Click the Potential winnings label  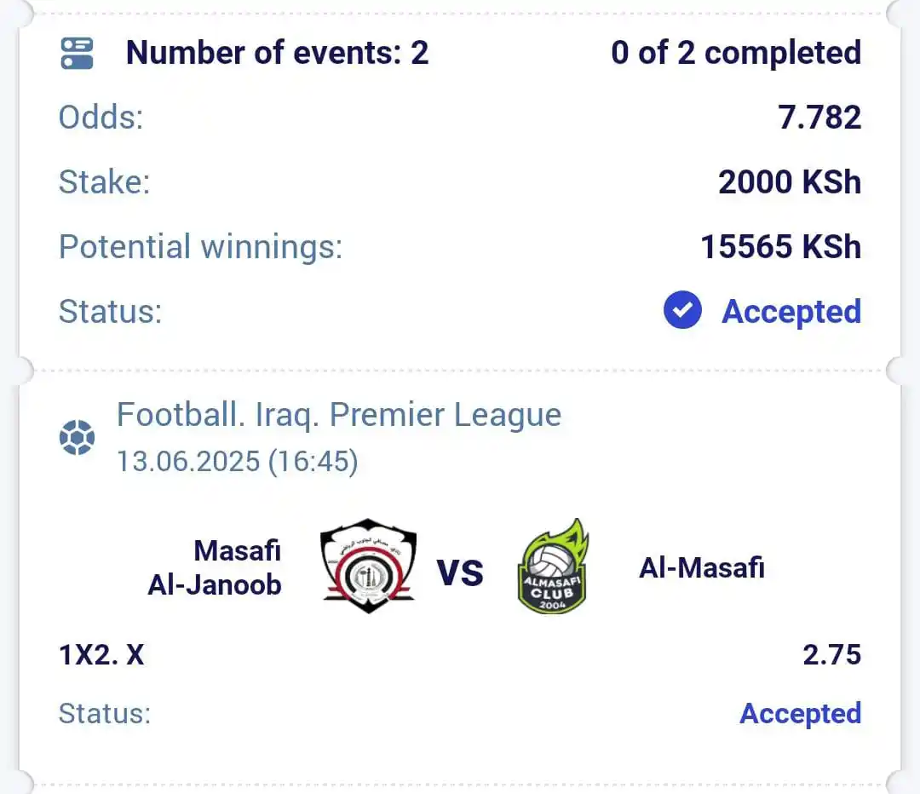click(201, 246)
